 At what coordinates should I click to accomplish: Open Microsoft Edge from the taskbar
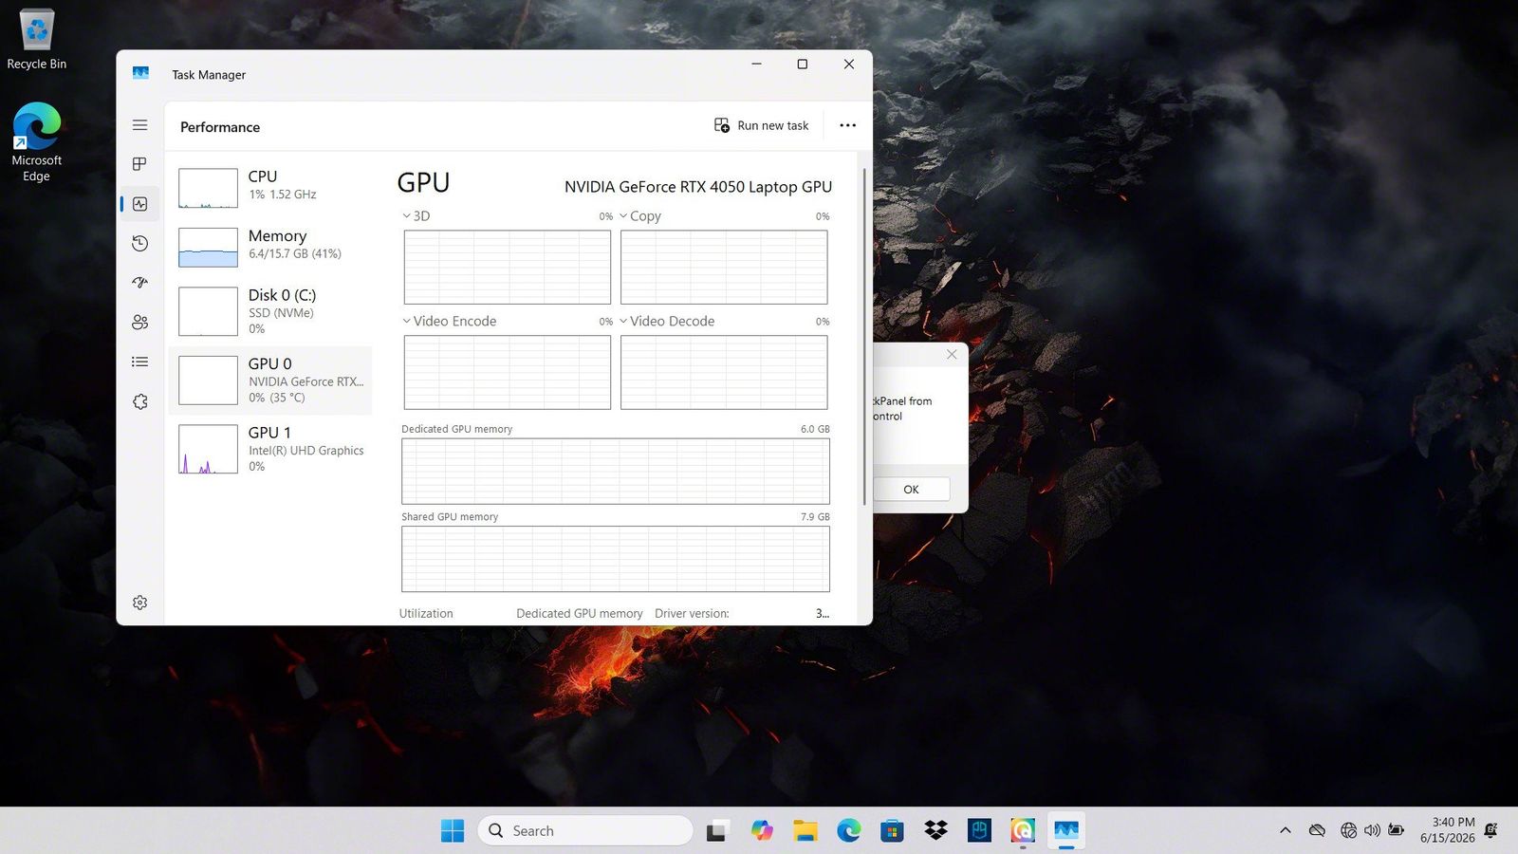coord(849,830)
